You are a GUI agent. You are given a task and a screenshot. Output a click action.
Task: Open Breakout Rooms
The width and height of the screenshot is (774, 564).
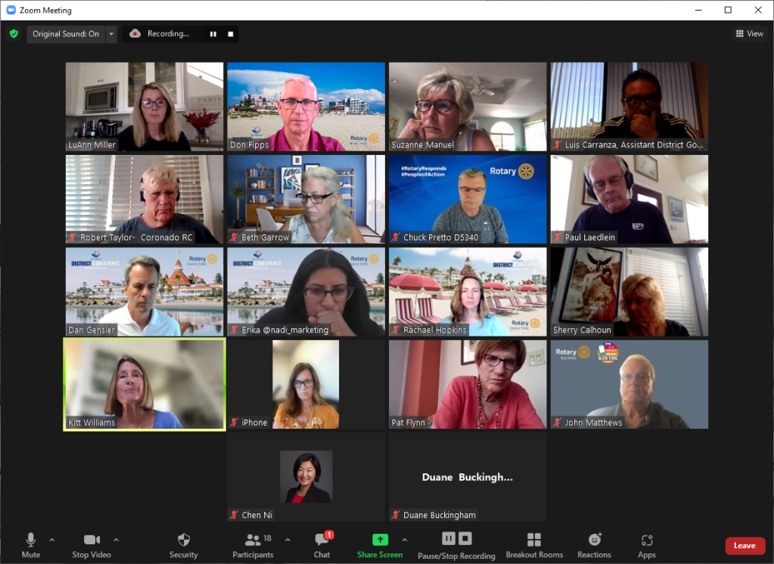pos(534,540)
